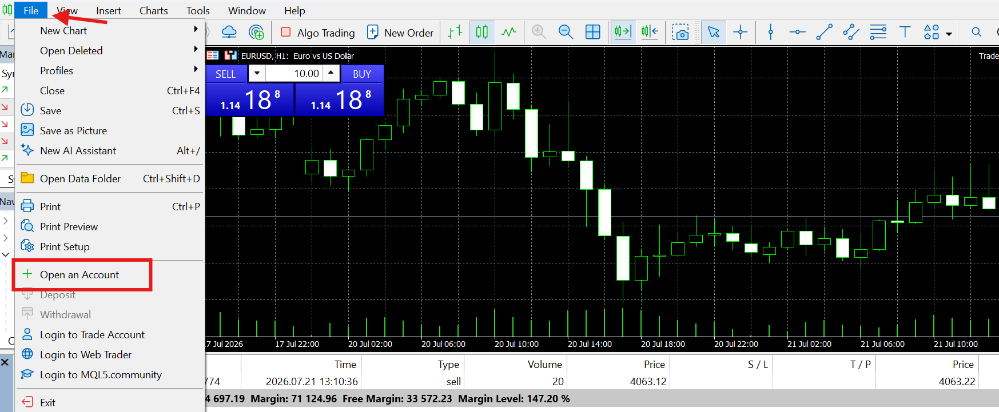Viewport: 999px width, 412px height.
Task: Switch chart to candlesticks mode
Action: 482,32
